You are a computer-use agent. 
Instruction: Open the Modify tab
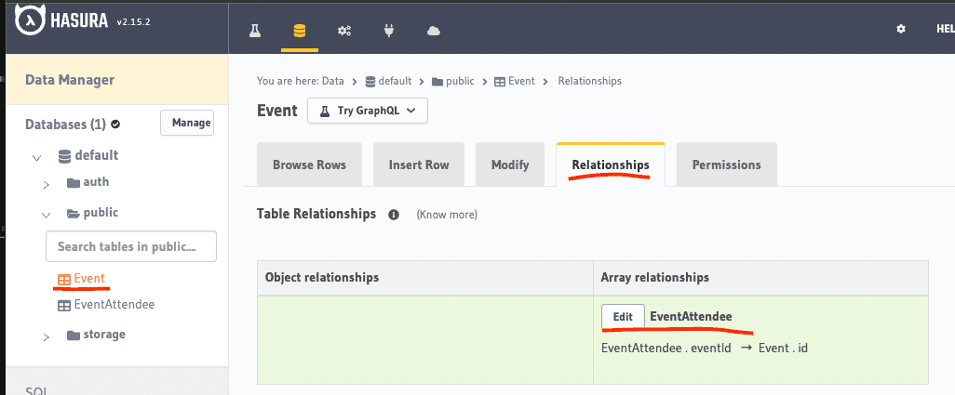510,165
